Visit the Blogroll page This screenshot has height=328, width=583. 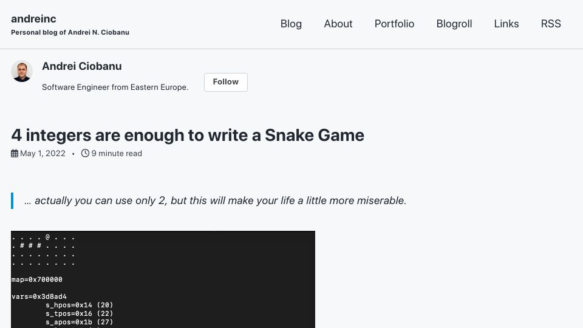[454, 24]
